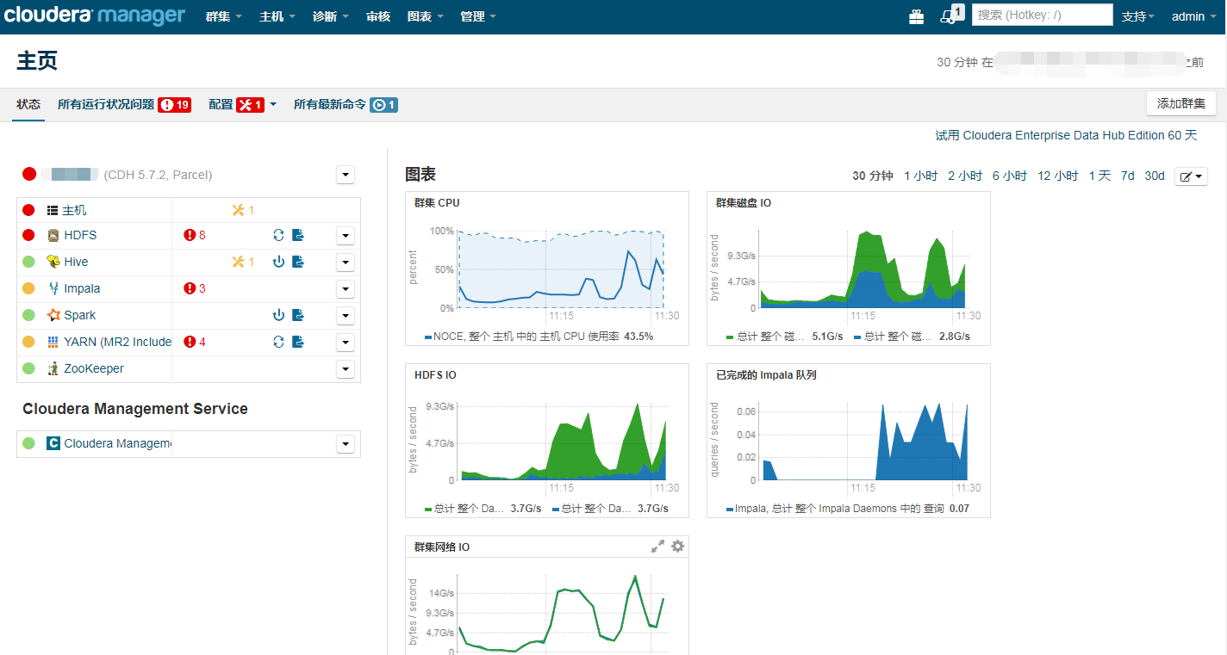Open the ZooKeeper service link
This screenshot has width=1227, height=655.
tap(94, 368)
